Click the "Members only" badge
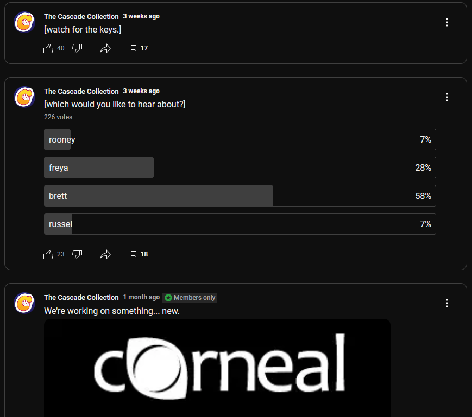The width and height of the screenshot is (472, 417). click(190, 298)
